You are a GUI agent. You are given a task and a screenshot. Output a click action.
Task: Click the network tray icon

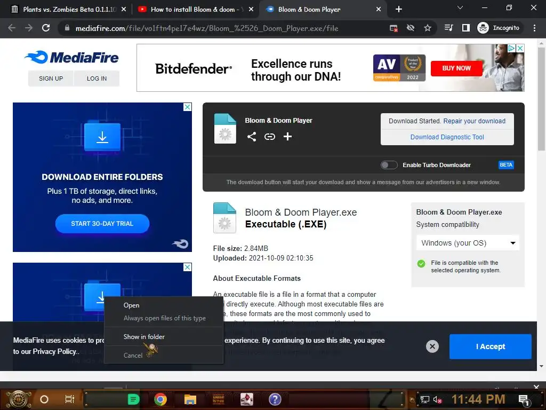pos(424,399)
